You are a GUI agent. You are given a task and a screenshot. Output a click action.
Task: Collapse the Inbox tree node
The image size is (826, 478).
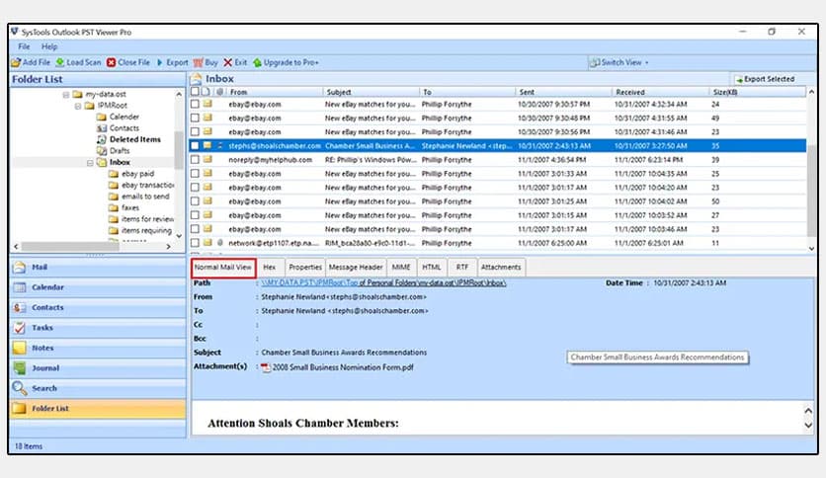pyautogui.click(x=90, y=163)
